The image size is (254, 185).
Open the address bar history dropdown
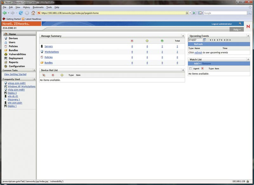[x=190, y=13]
